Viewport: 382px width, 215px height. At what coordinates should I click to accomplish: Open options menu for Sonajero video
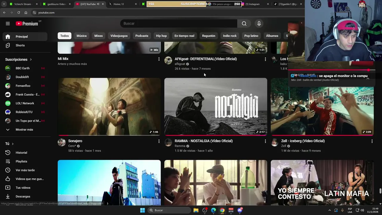159,141
